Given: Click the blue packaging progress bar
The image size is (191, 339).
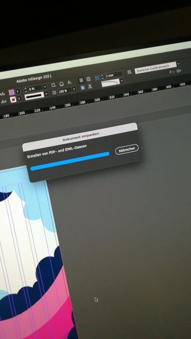Looking at the screenshot, I should point(70,161).
